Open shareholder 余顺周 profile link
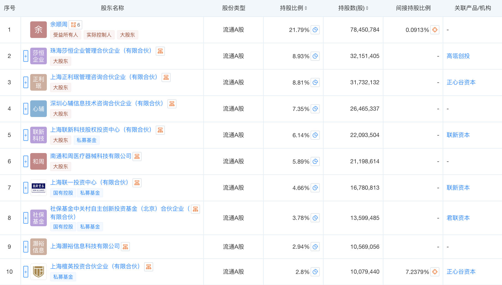The width and height of the screenshot is (502, 285). 58,24
